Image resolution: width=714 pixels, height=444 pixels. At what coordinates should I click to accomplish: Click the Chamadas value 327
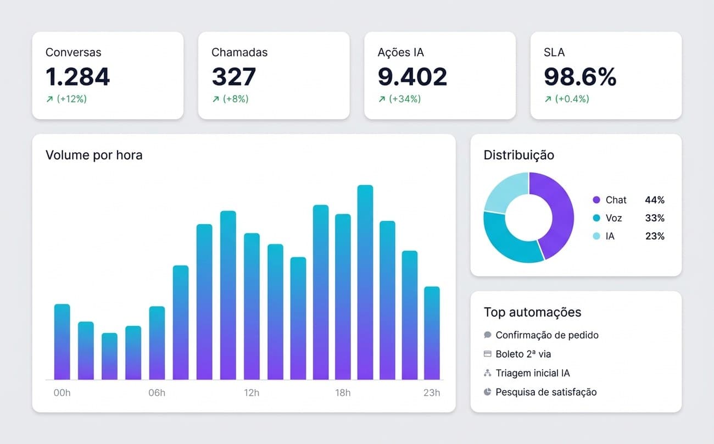pyautogui.click(x=234, y=76)
